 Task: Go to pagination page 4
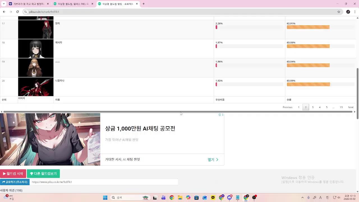pyautogui.click(x=320, y=107)
